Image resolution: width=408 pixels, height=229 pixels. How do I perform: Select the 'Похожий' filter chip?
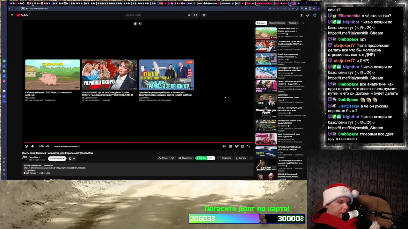(x=293, y=23)
